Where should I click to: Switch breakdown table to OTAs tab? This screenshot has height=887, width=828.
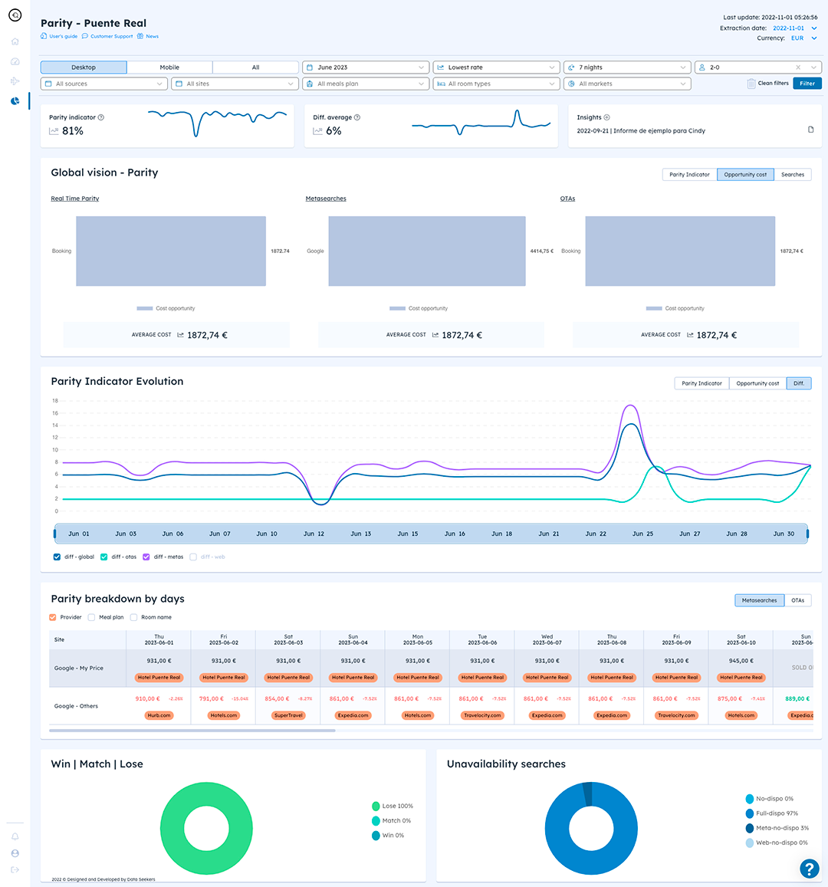[x=797, y=600]
